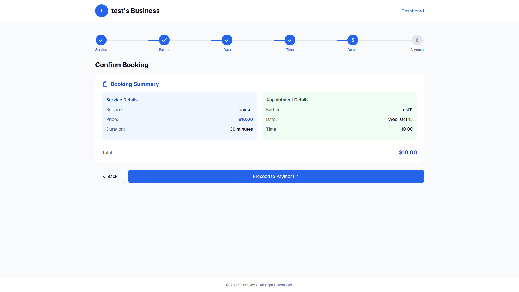
Task: Click the Payment step number 6 circle
Action: (417, 40)
